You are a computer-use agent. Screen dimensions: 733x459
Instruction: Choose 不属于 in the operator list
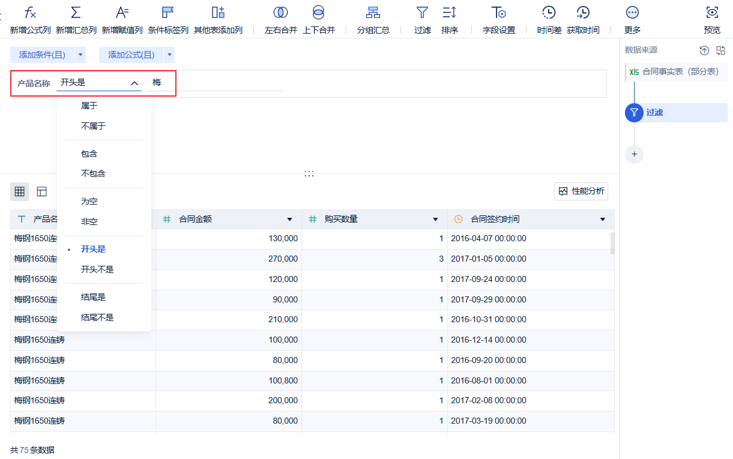pyautogui.click(x=104, y=126)
